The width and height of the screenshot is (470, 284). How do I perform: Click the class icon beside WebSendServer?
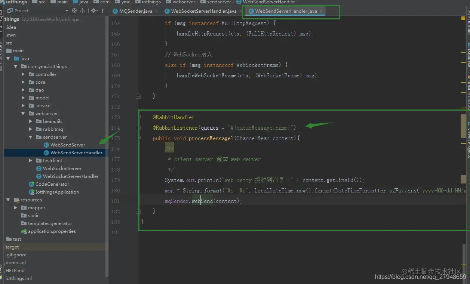46,145
